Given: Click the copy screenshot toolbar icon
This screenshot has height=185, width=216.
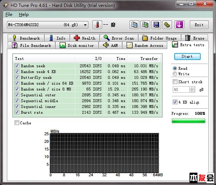Looking at the screenshot, I should [x=145, y=25].
